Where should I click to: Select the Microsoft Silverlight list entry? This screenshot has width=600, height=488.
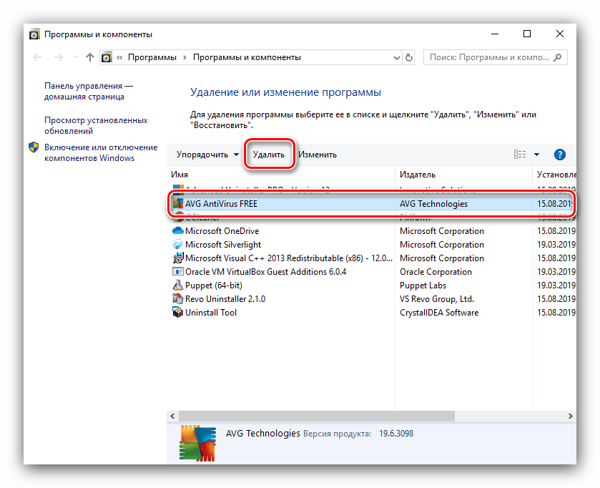pos(222,245)
